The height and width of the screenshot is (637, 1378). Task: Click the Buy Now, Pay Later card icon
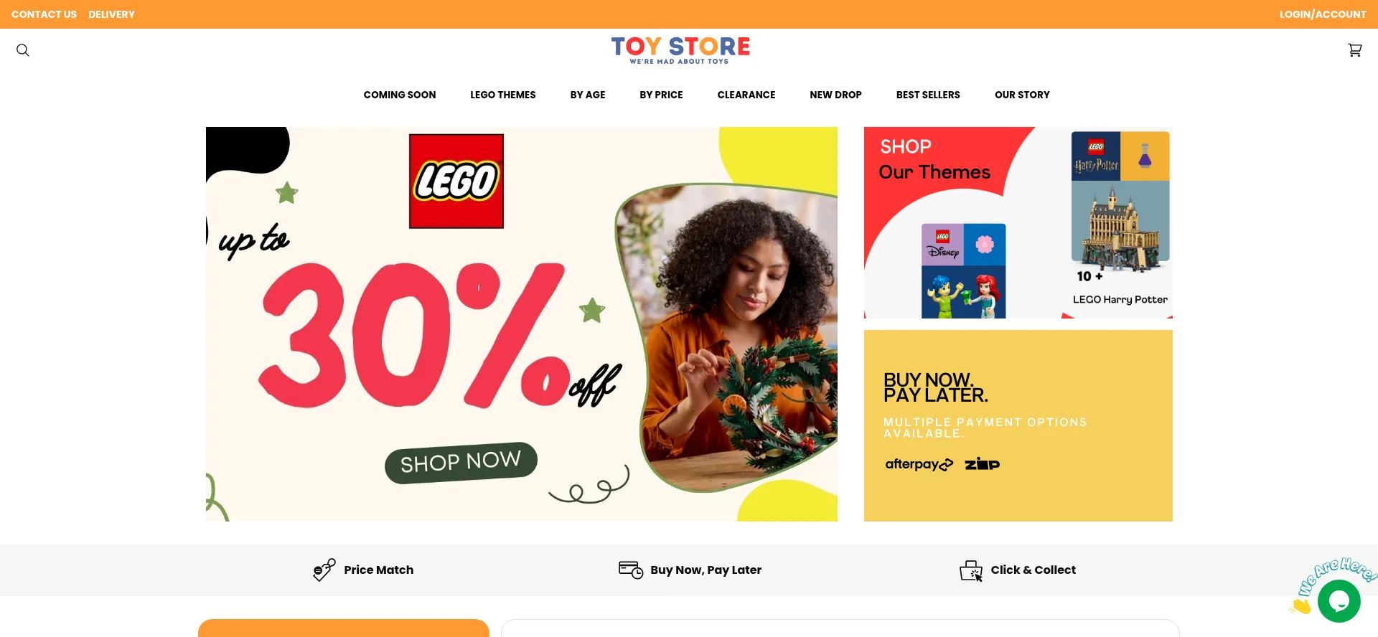tap(631, 570)
